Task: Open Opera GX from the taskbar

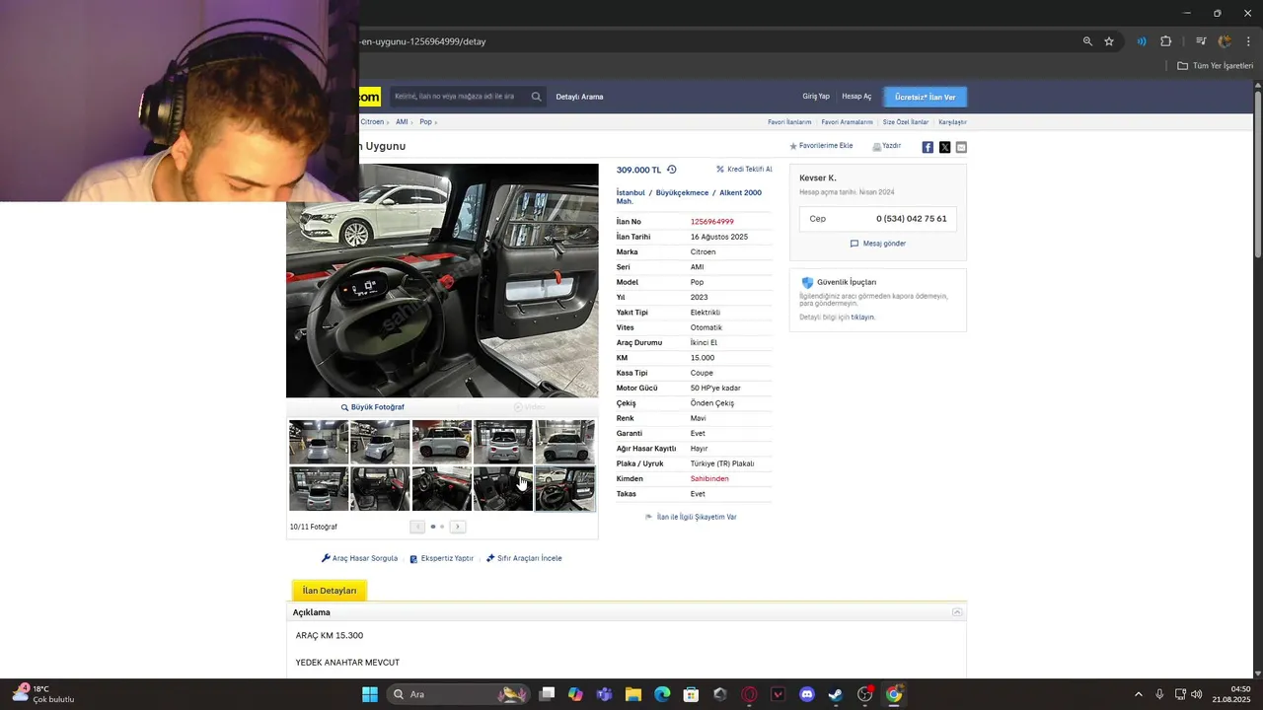Action: pyautogui.click(x=749, y=694)
